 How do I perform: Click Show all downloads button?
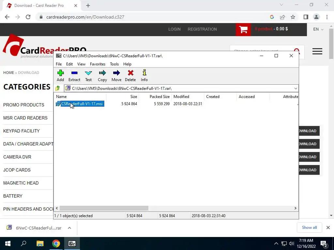[309, 228]
